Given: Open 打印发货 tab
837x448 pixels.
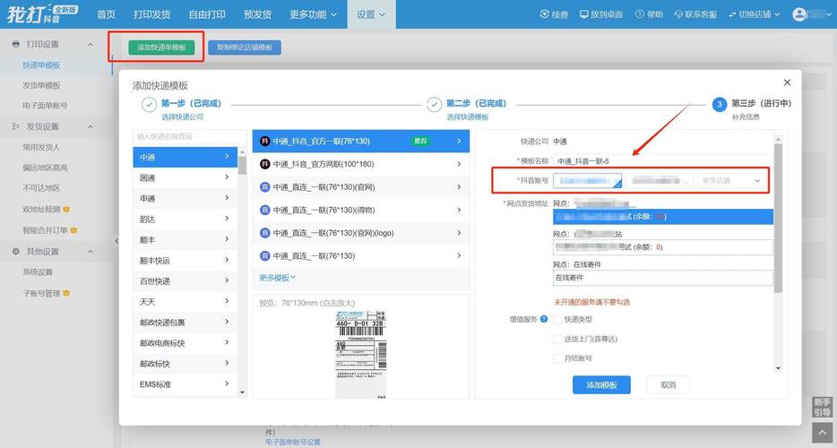Looking at the screenshot, I should point(152,14).
